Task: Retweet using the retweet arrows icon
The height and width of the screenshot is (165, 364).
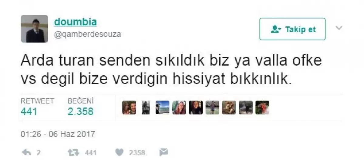Action: [73, 152]
